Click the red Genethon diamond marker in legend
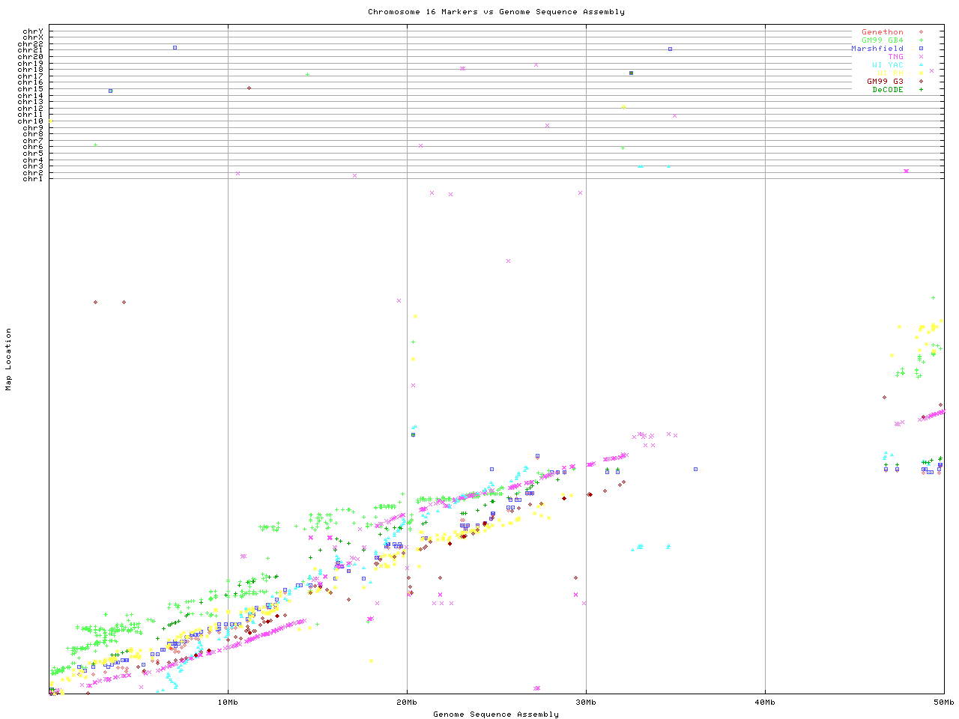Screen dimensions: 959x719 point(921,32)
